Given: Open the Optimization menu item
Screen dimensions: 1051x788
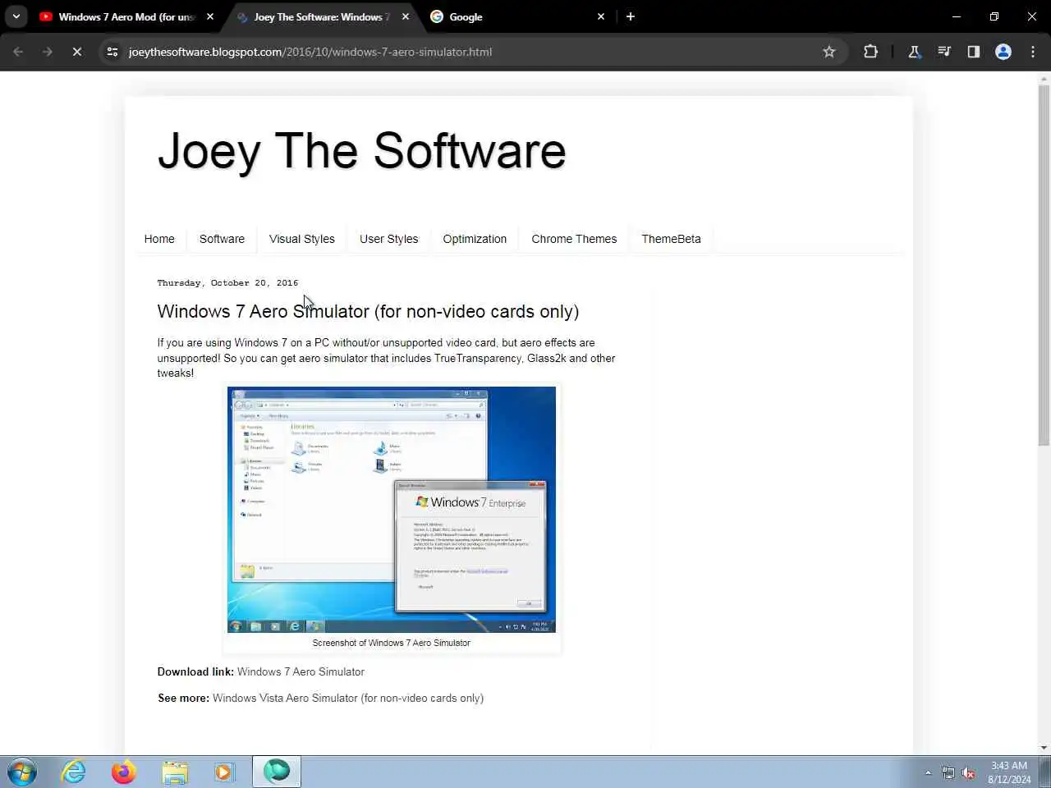Looking at the screenshot, I should click(x=475, y=239).
